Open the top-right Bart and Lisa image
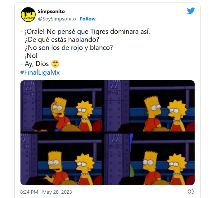 (149, 106)
